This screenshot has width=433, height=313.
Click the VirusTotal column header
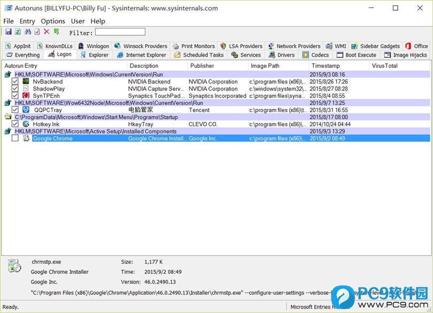click(x=399, y=66)
